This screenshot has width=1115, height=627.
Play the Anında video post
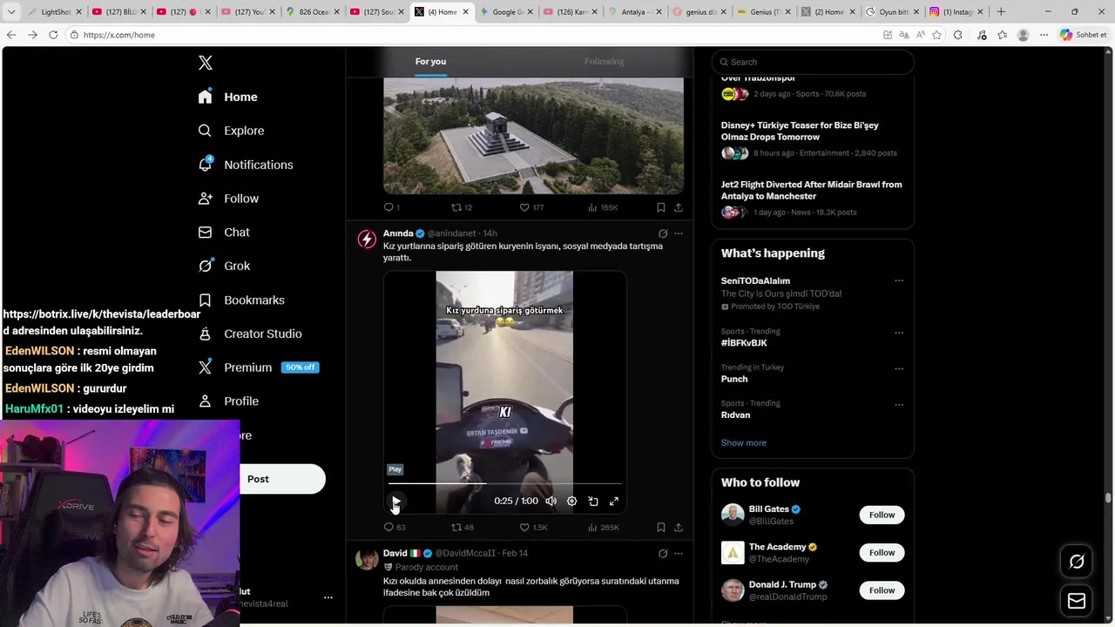pos(395,502)
